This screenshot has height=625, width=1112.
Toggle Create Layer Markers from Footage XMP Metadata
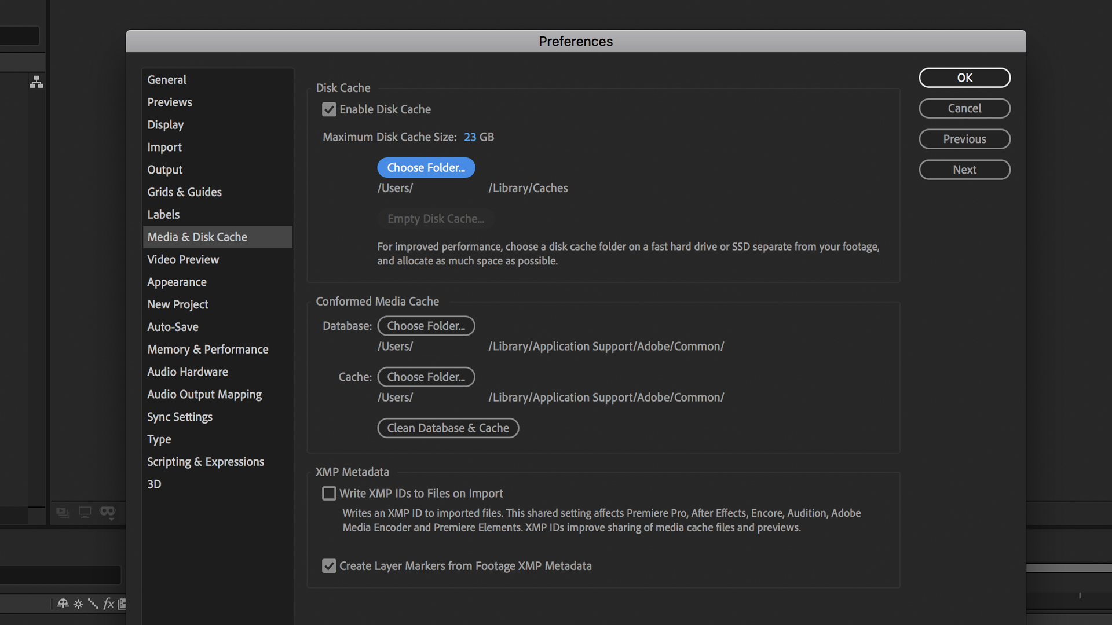point(328,565)
